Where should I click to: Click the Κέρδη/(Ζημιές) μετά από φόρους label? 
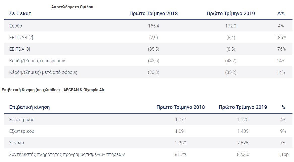(43, 72)
